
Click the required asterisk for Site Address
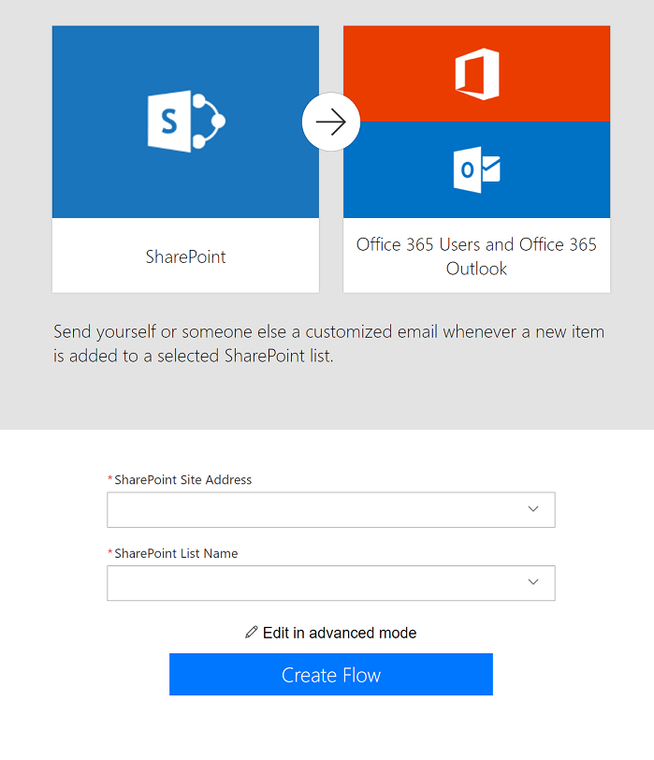point(110,479)
